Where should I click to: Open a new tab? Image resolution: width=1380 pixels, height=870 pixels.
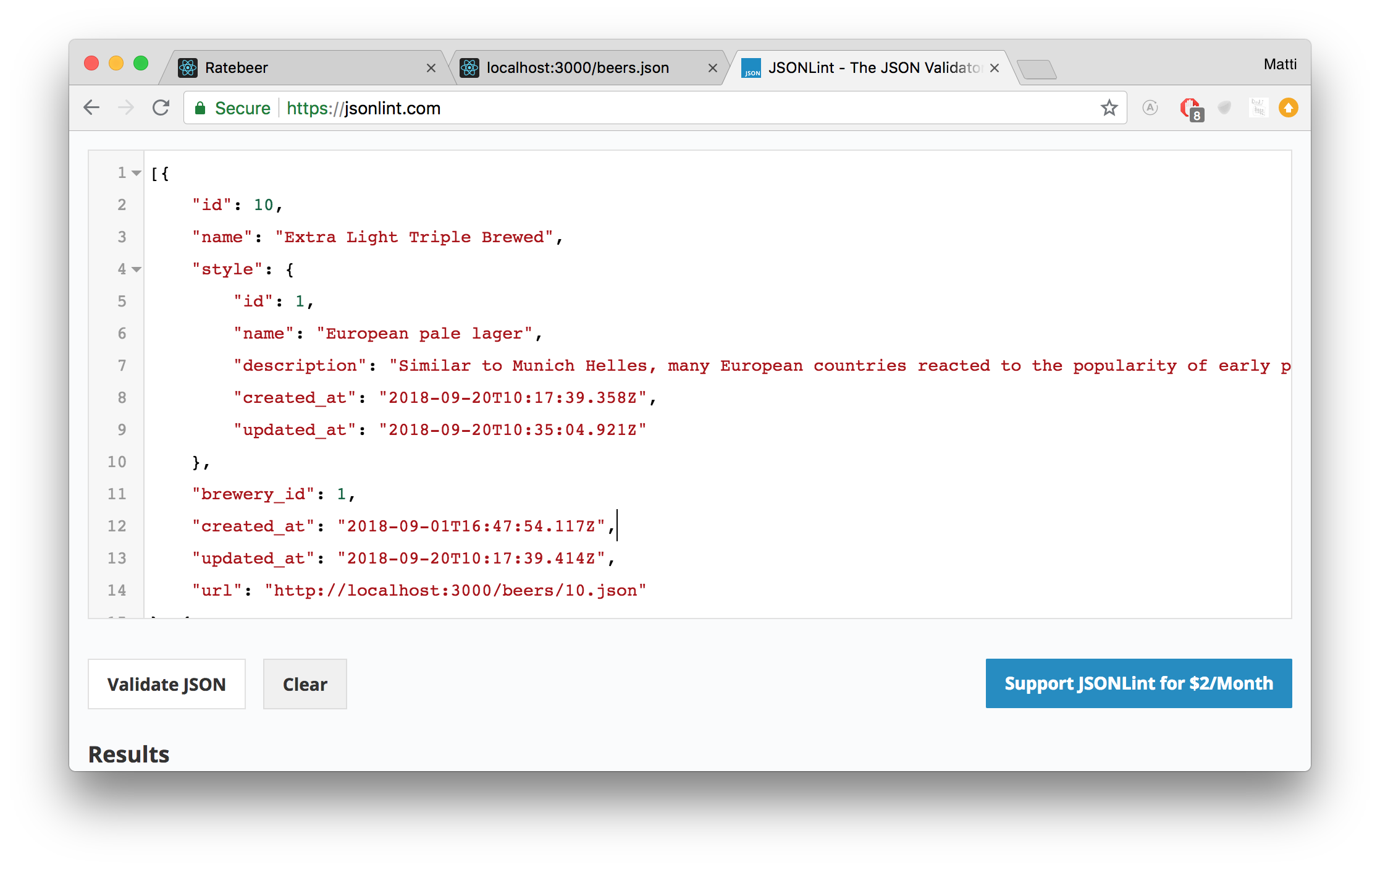(x=1037, y=69)
